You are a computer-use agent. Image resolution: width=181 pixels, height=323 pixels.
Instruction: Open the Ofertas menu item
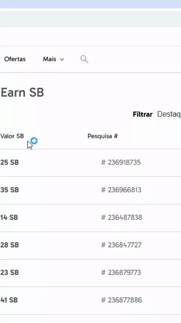pos(15,59)
